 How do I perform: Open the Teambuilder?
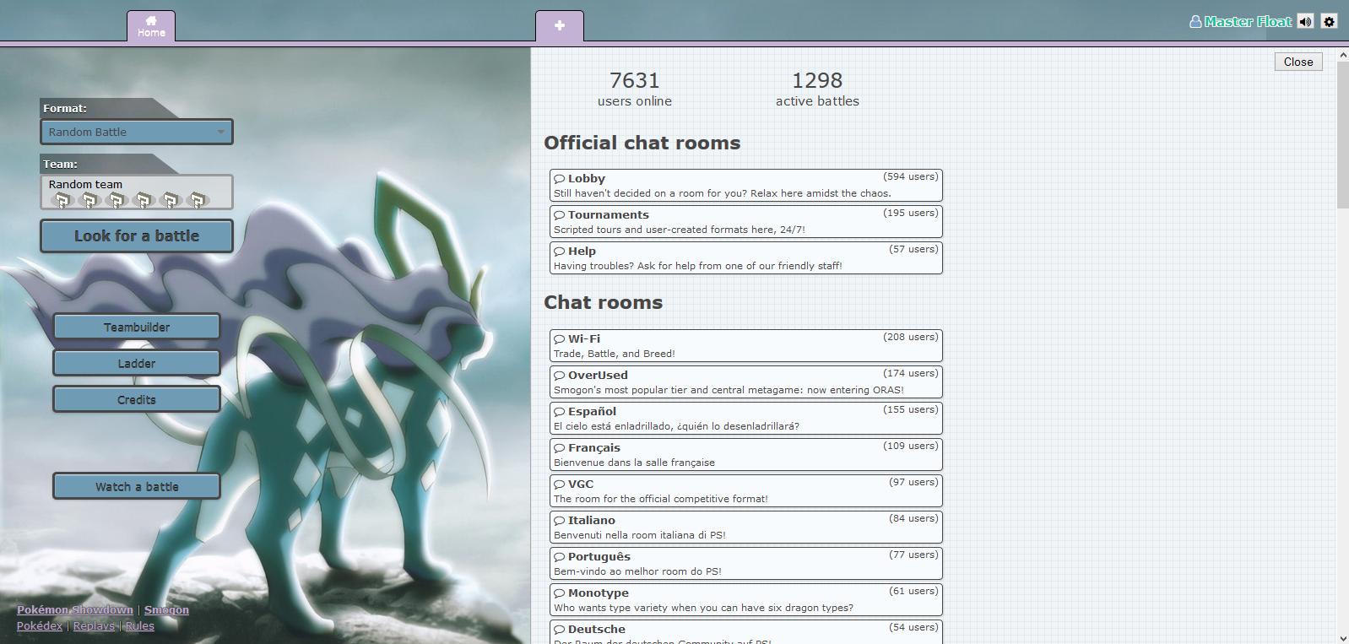point(137,327)
